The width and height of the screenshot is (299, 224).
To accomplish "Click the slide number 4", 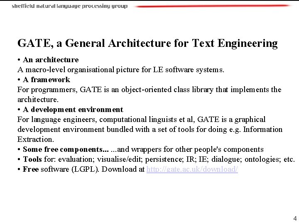I will click(295, 218).
